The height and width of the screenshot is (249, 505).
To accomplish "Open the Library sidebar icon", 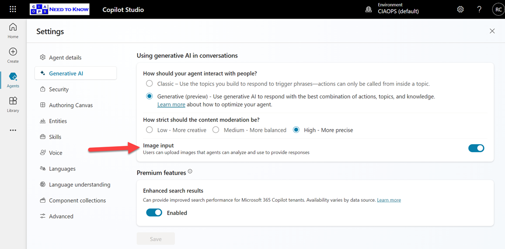I will [13, 104].
